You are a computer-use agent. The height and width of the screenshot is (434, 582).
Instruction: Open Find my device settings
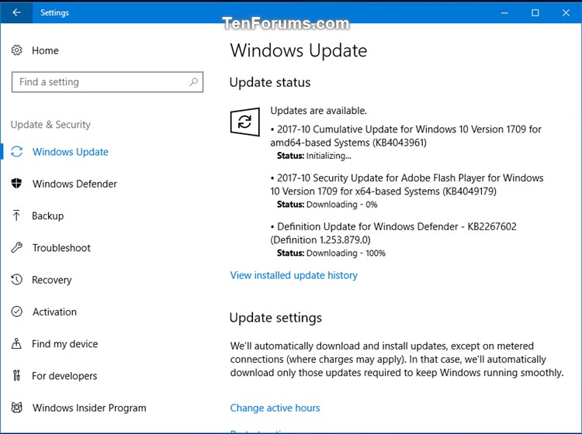click(65, 344)
